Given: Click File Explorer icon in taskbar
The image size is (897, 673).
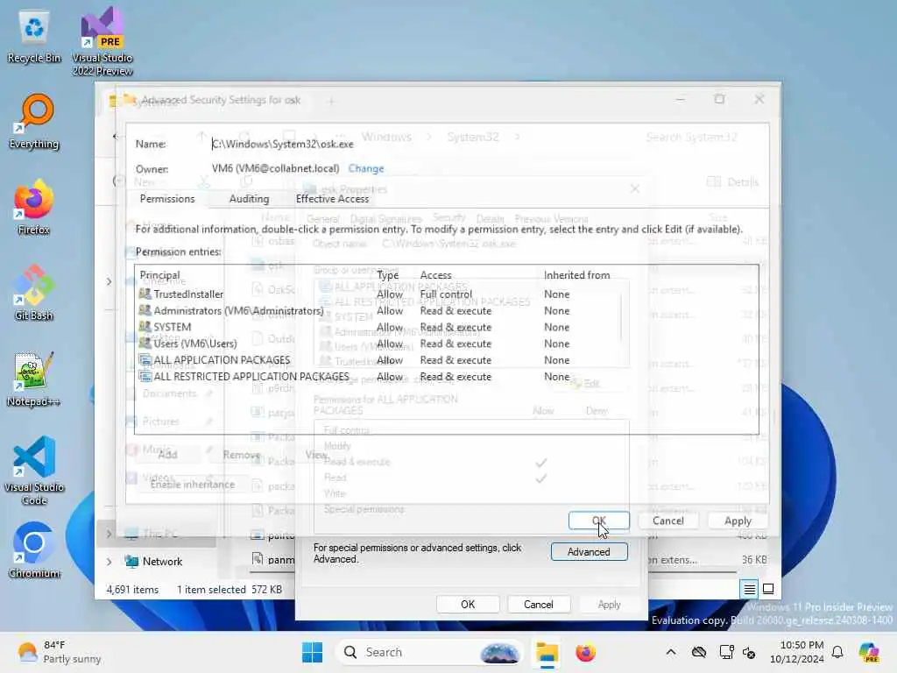Looking at the screenshot, I should point(547,652).
